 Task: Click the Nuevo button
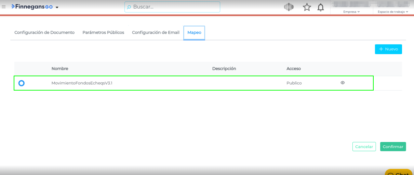coord(388,49)
